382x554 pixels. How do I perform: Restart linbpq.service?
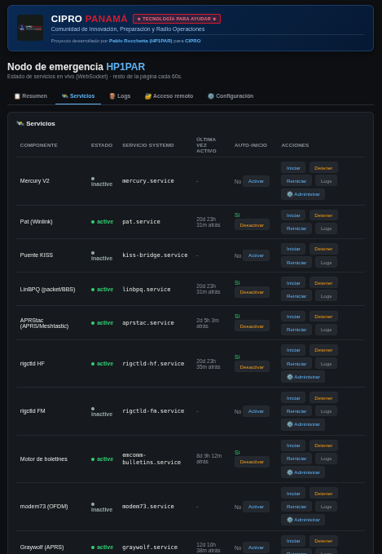[x=296, y=295]
